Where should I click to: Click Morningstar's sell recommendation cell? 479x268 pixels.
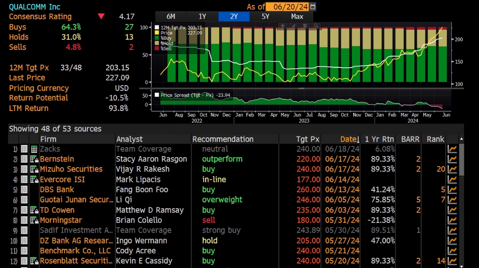(209, 220)
